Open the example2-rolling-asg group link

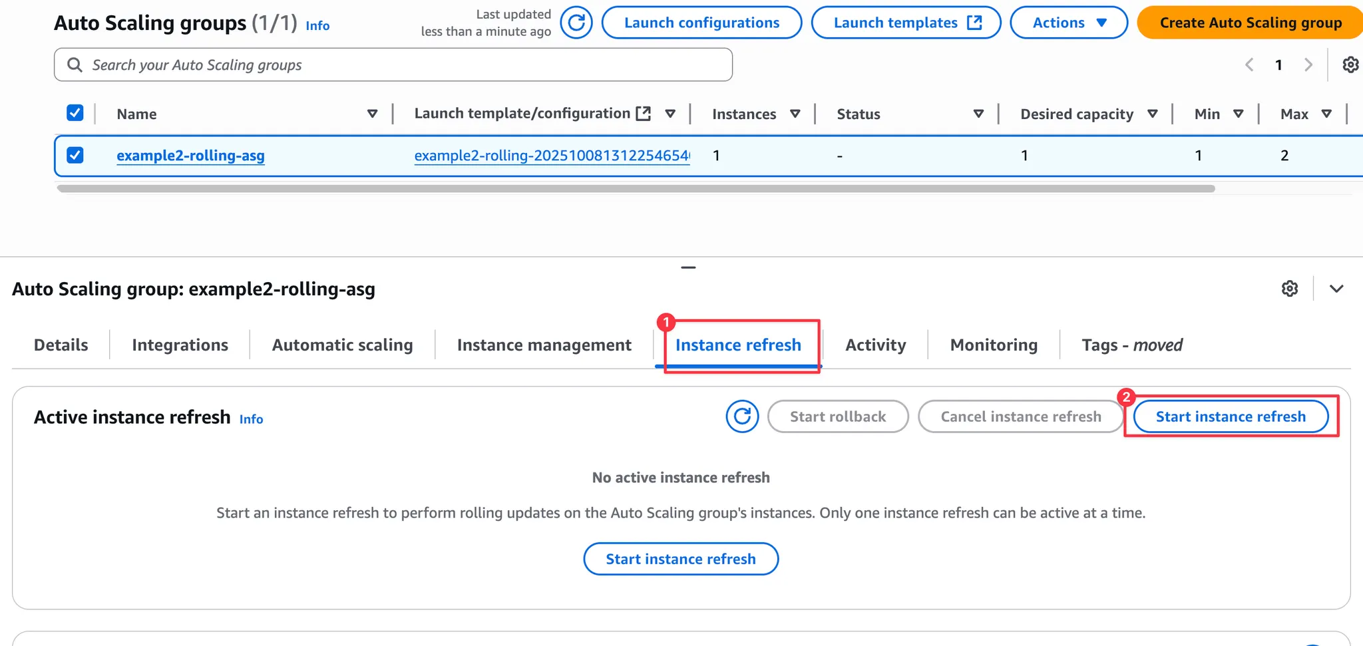click(190, 155)
